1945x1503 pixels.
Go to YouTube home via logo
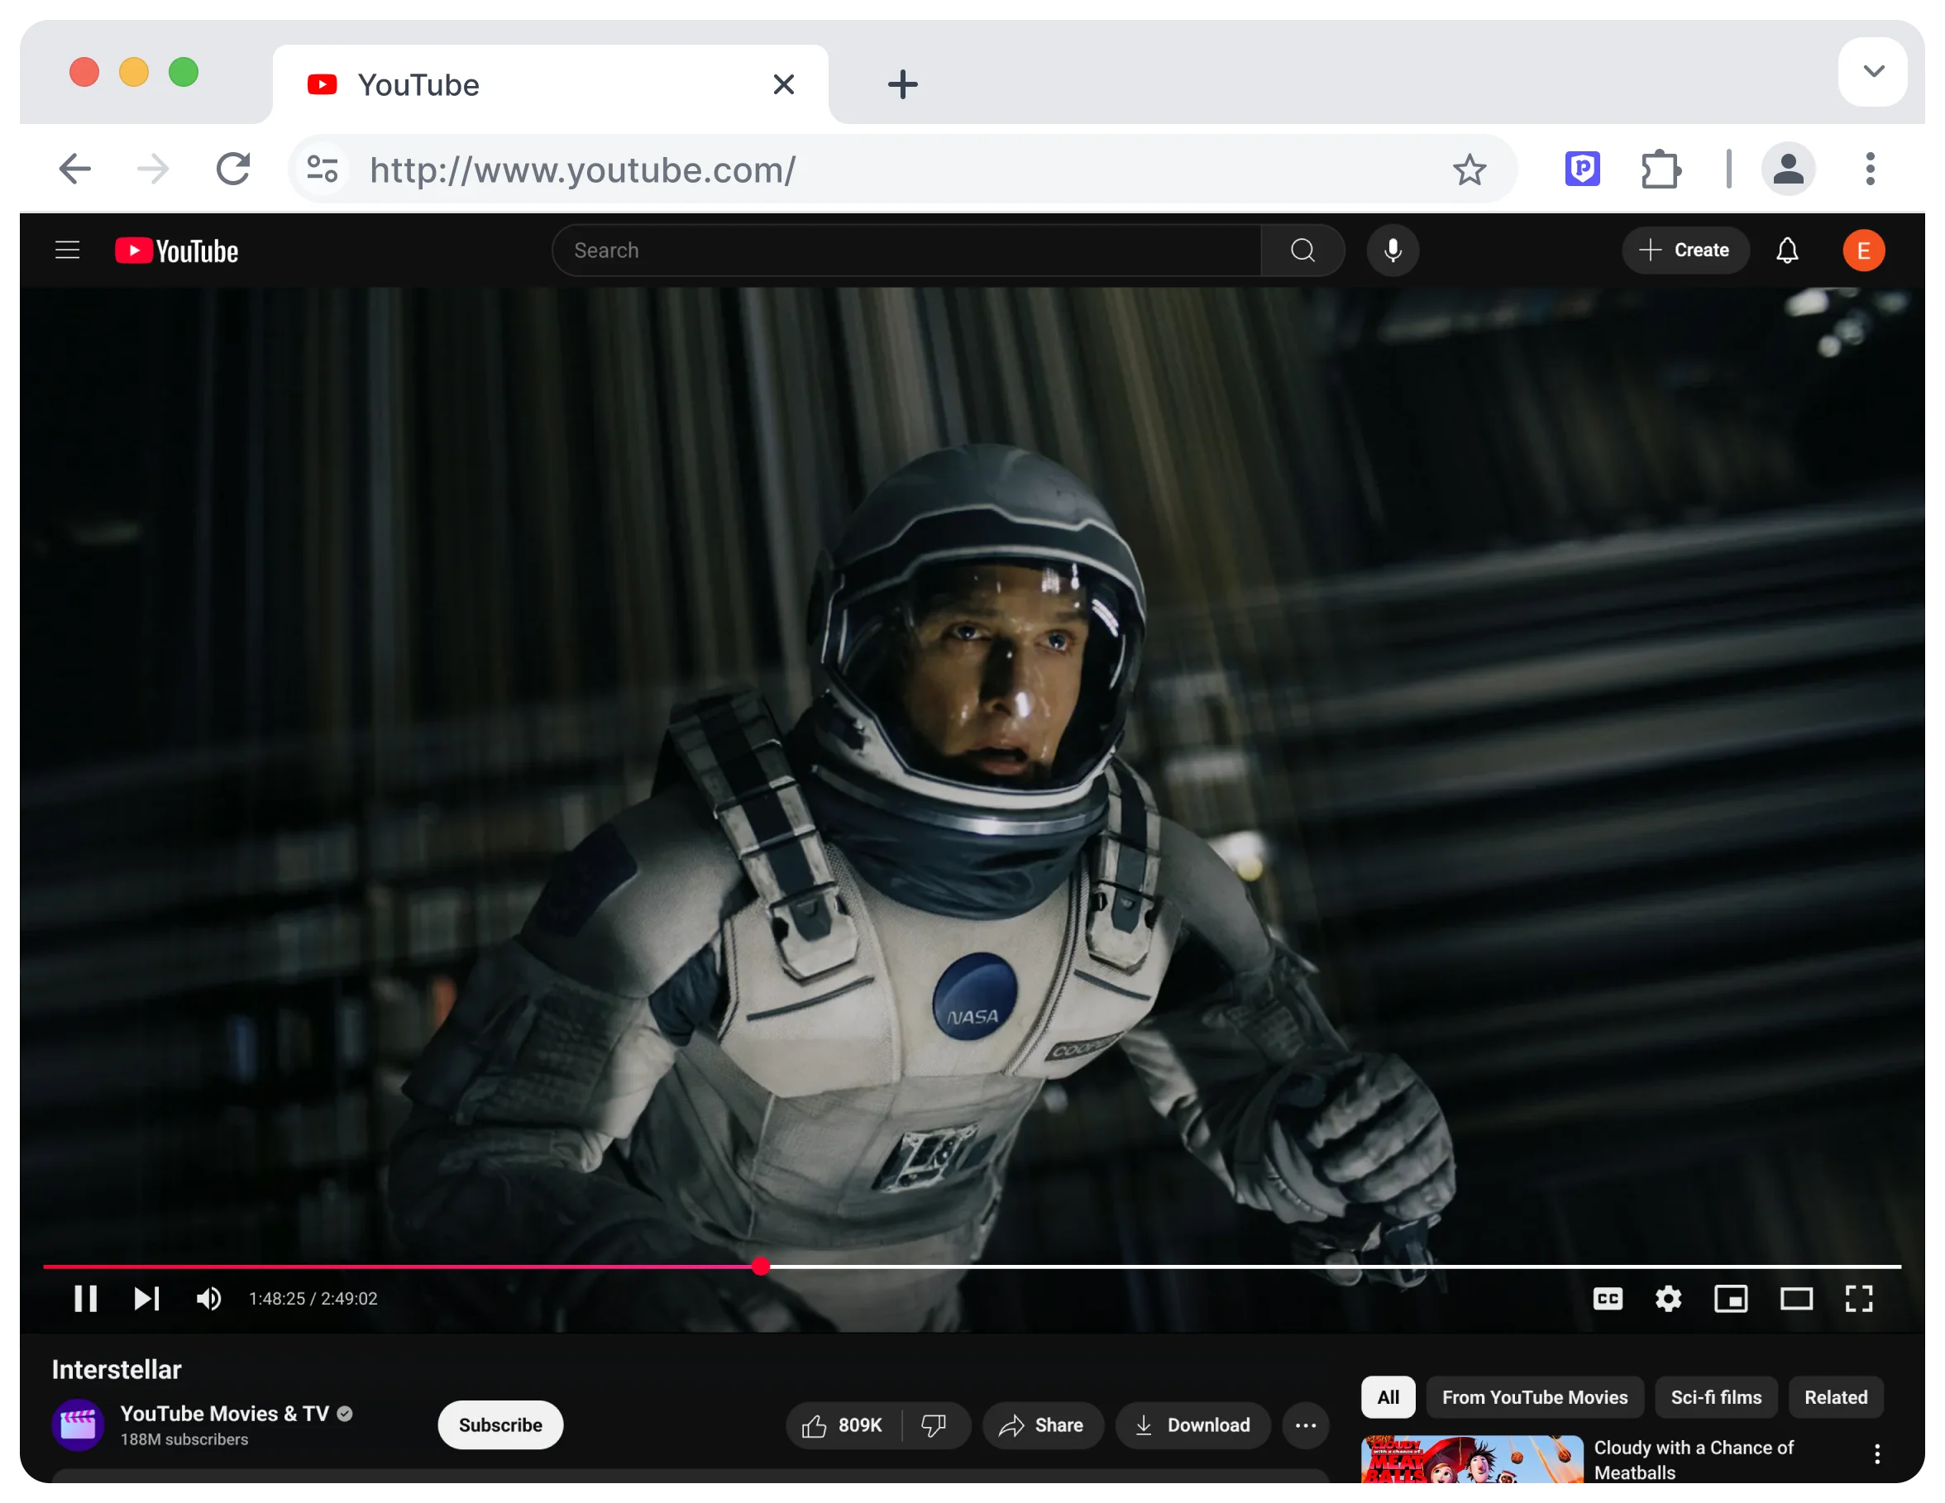tap(176, 251)
